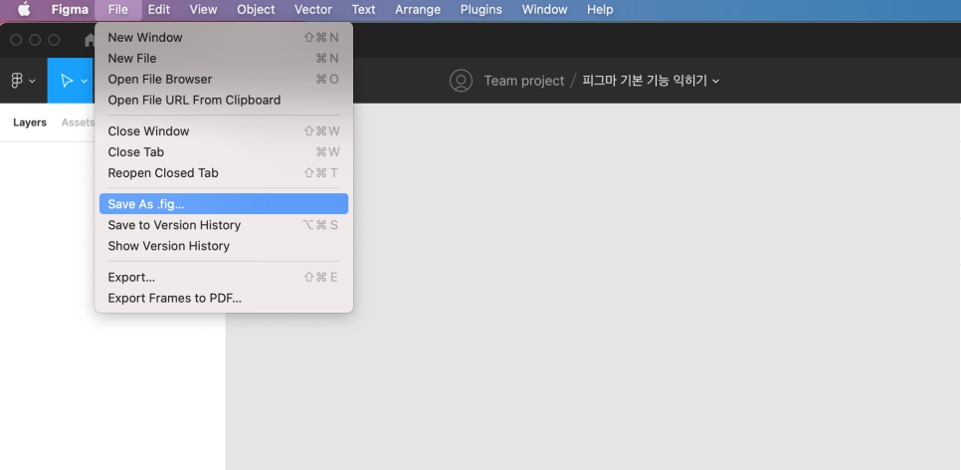The height and width of the screenshot is (470, 961).
Task: Click the user avatar icon
Action: pos(461,81)
